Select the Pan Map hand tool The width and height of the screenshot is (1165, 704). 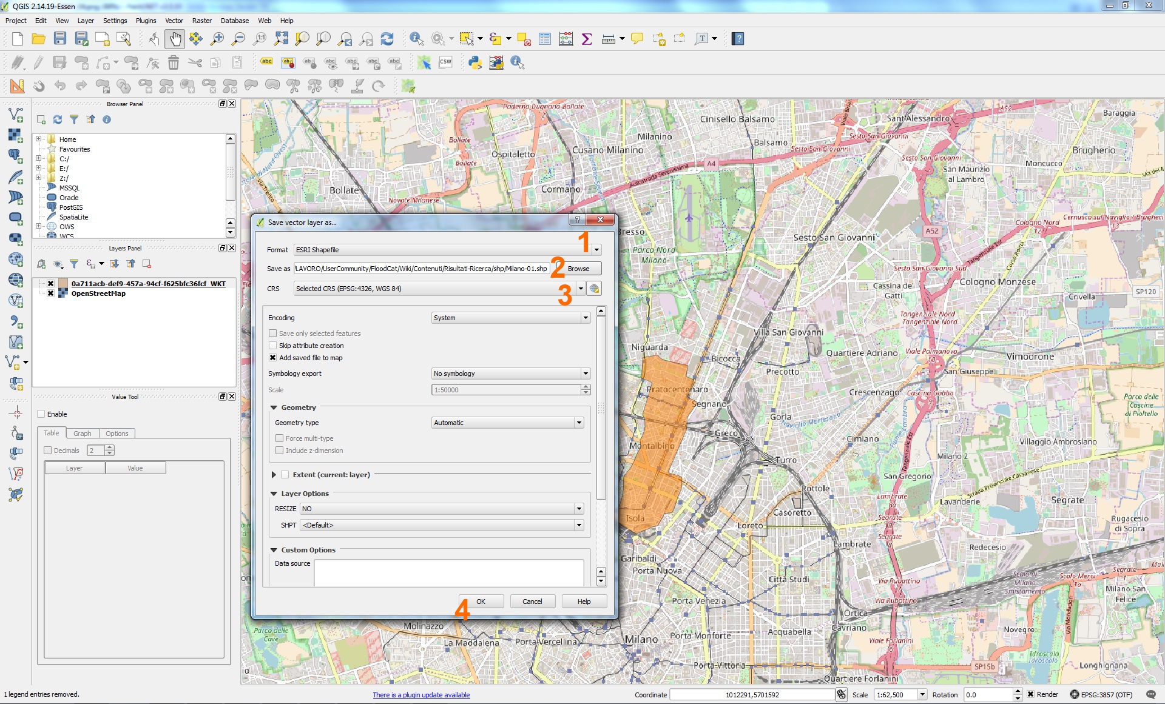175,39
